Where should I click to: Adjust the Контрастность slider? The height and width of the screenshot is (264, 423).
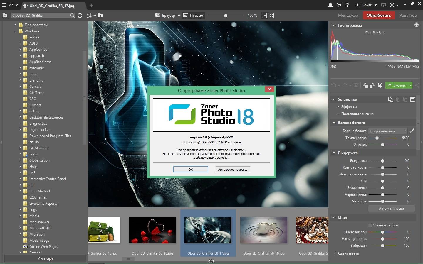382,167
